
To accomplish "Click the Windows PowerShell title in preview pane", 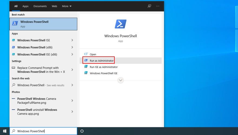I will (x=121, y=36).
